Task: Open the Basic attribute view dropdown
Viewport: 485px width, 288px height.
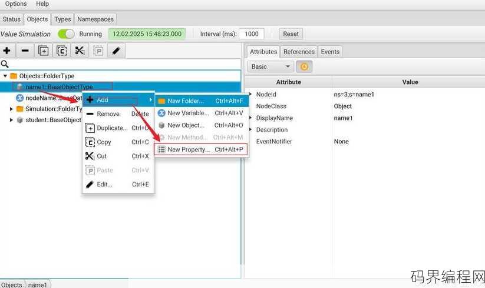Action: coord(270,66)
